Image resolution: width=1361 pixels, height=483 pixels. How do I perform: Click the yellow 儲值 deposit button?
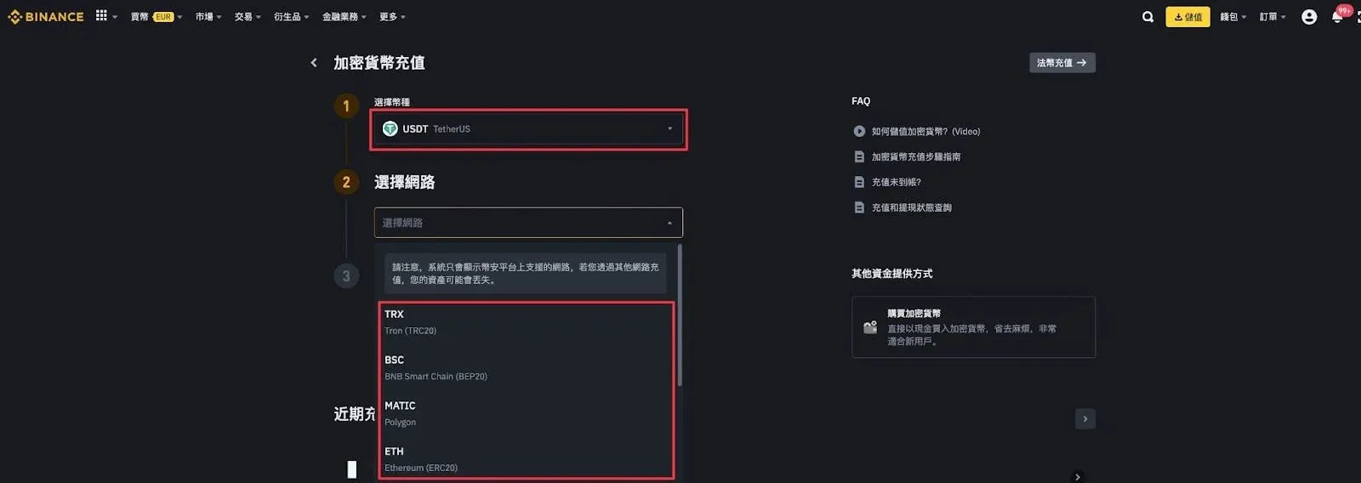[1187, 17]
